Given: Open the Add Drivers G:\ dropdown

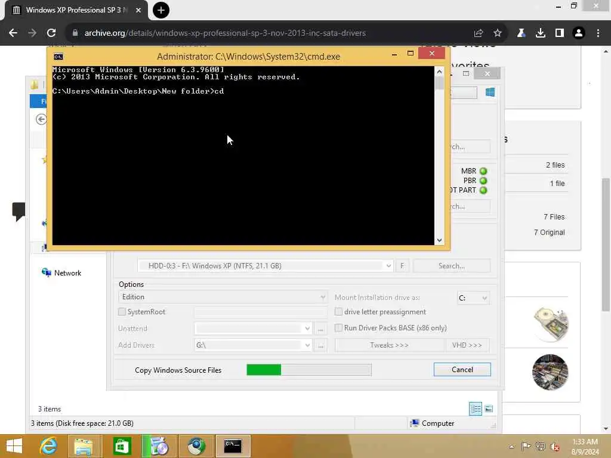Looking at the screenshot, I should coord(253,345).
